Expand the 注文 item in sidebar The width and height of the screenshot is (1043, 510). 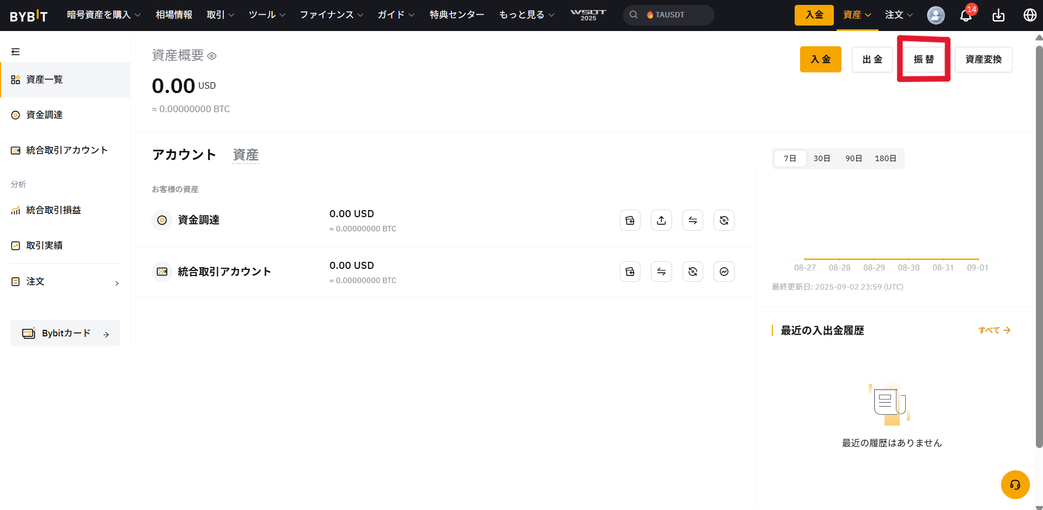pos(65,282)
